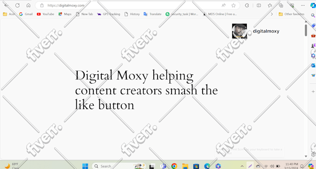Open the volume speaker tray icon
The width and height of the screenshot is (316, 169).
click(x=272, y=166)
